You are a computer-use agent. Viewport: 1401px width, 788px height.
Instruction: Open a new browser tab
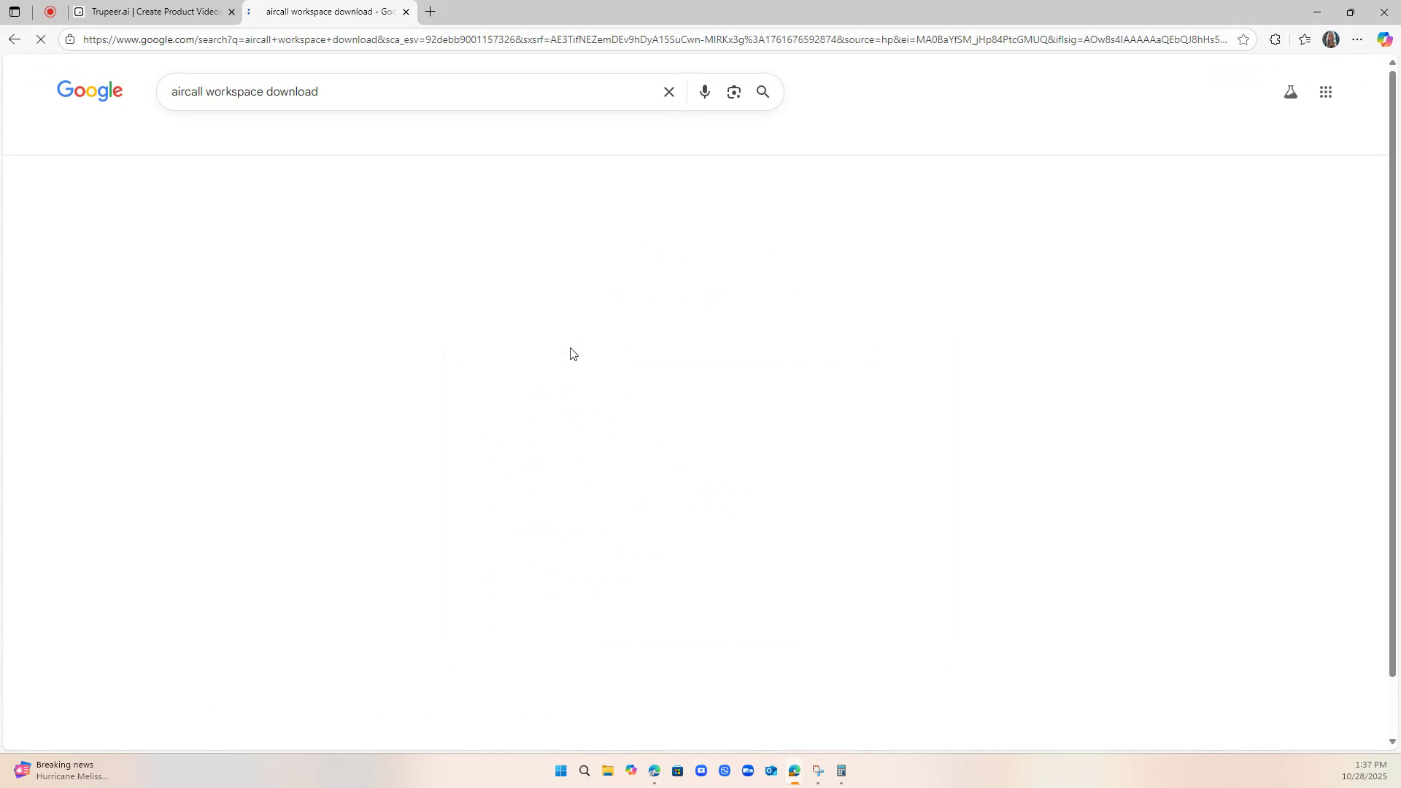430,12
